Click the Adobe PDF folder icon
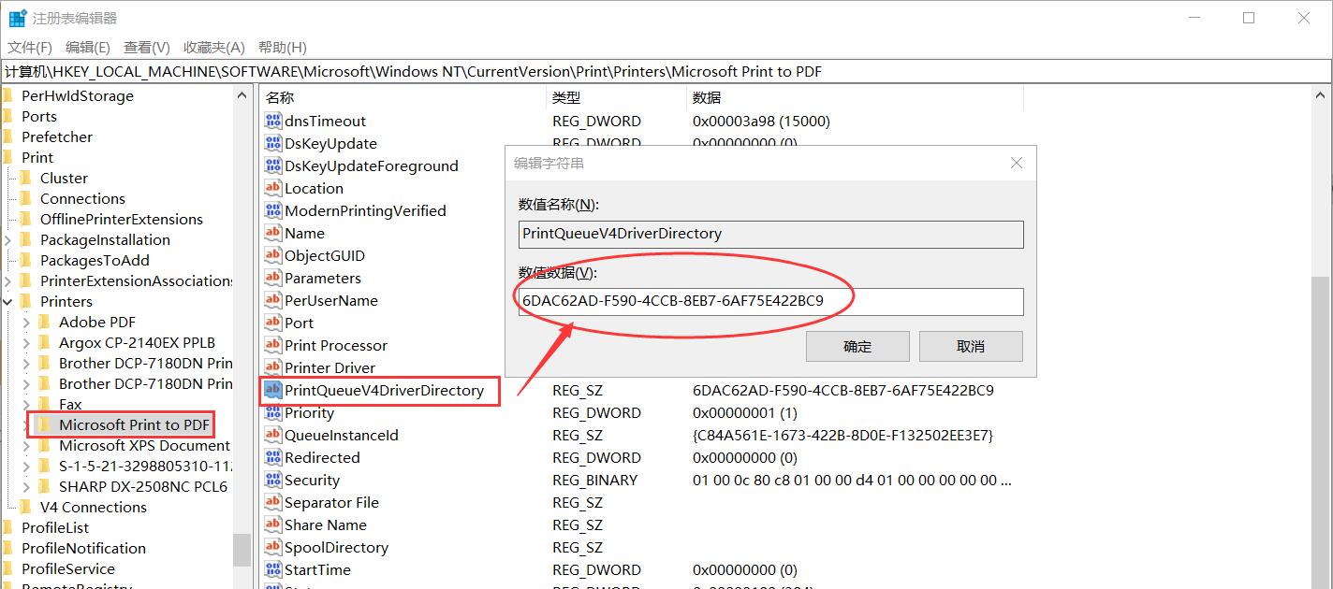Image resolution: width=1333 pixels, height=589 pixels. pyautogui.click(x=45, y=322)
